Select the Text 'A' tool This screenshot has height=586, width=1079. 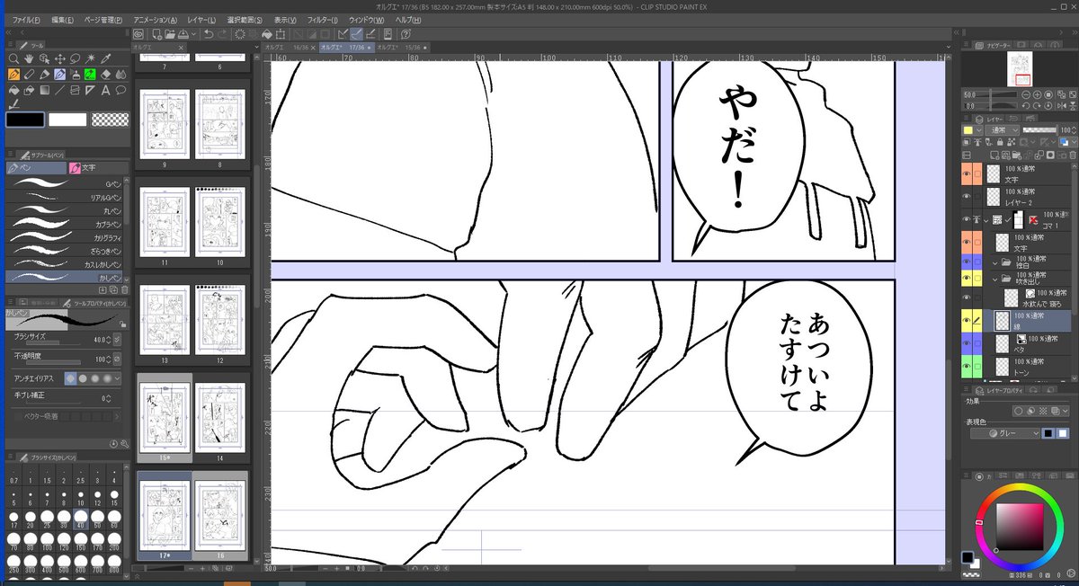click(x=105, y=90)
